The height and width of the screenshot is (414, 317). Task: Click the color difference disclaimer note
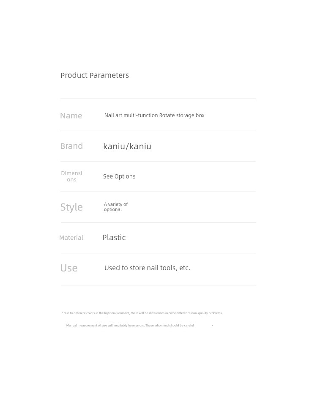142,313
